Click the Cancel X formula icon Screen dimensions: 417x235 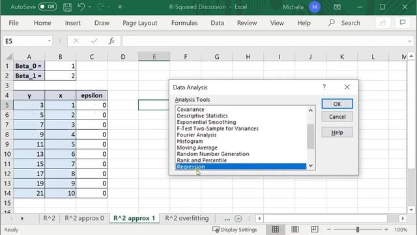pyautogui.click(x=76, y=40)
